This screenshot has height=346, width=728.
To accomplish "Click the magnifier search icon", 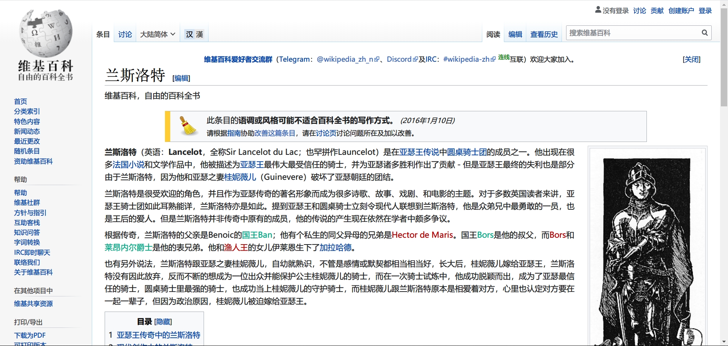I will 704,33.
